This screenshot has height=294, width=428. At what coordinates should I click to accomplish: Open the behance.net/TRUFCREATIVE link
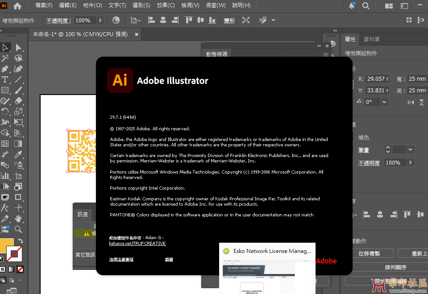point(137,244)
